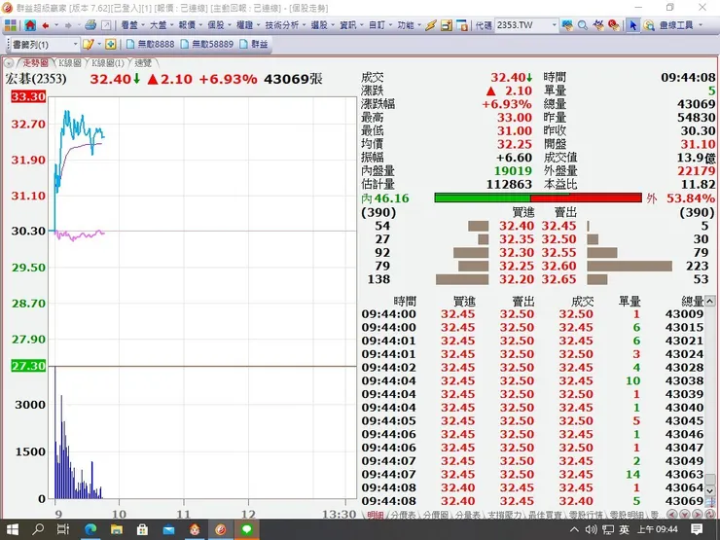Open Microsoft Edge from the taskbar
Viewport: 720px width, 540px height.
[x=90, y=530]
